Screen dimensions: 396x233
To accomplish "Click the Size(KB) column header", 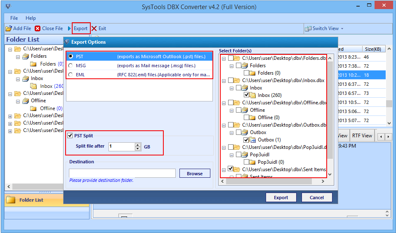I will coord(374,49).
